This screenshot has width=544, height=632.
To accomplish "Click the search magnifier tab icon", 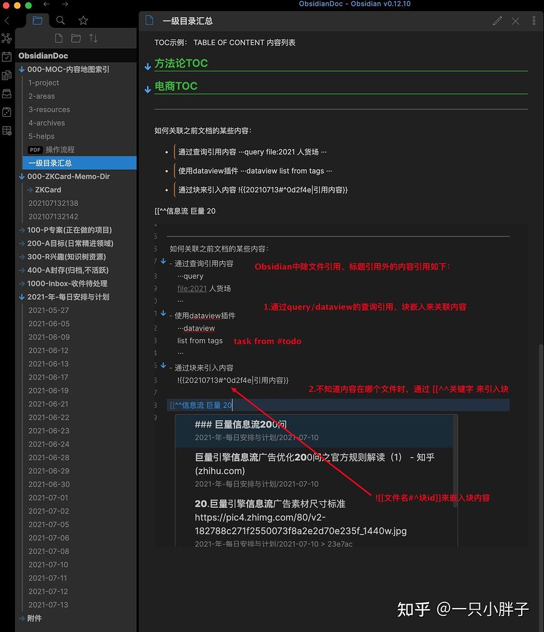I will (61, 20).
